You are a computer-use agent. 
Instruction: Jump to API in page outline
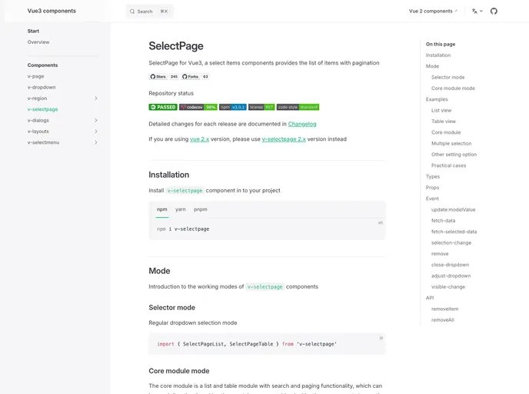430,298
